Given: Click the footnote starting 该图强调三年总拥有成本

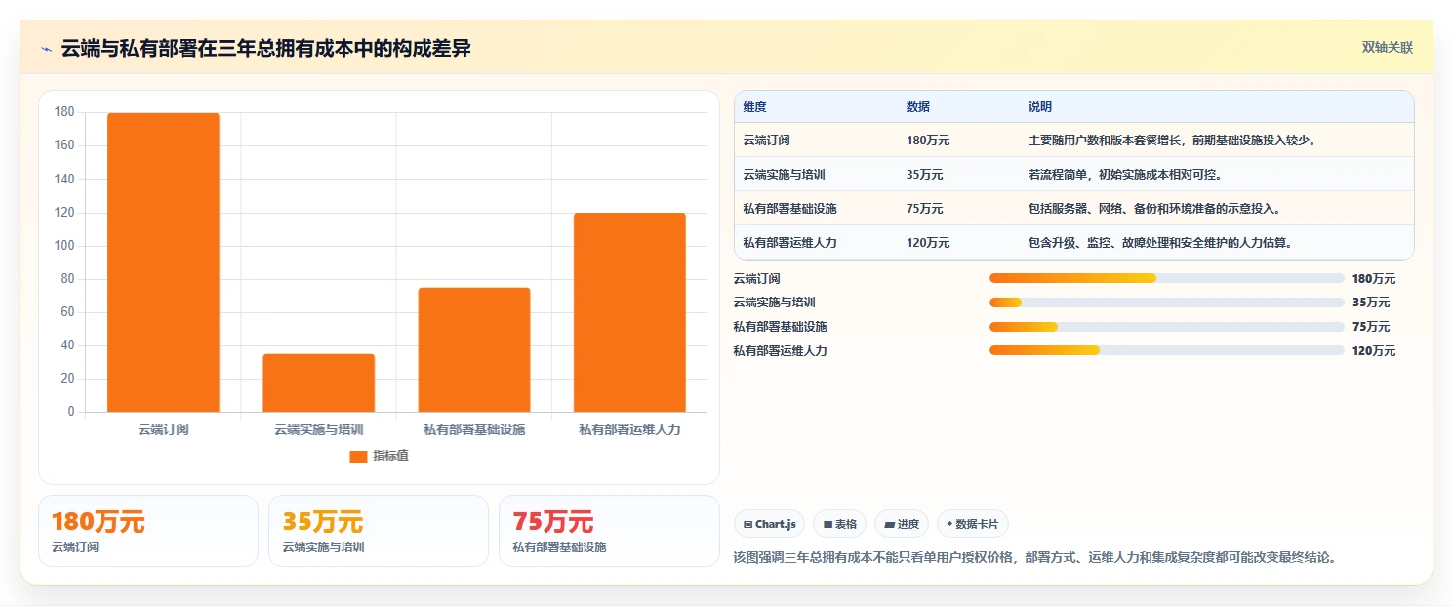Looking at the screenshot, I should tap(1034, 558).
